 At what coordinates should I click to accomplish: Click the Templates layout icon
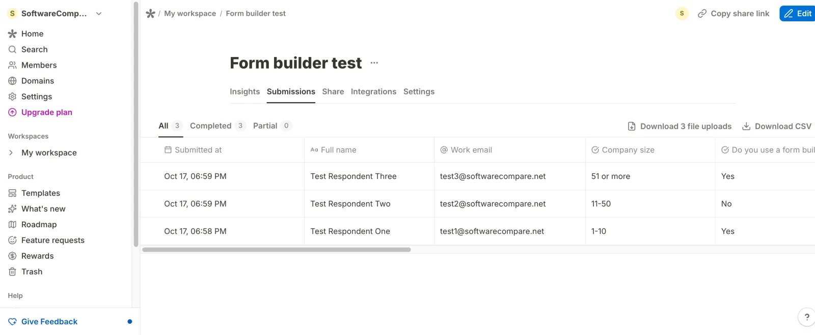click(12, 193)
